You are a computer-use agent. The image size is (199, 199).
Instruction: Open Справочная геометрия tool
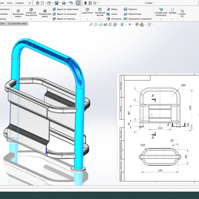[x=161, y=12]
